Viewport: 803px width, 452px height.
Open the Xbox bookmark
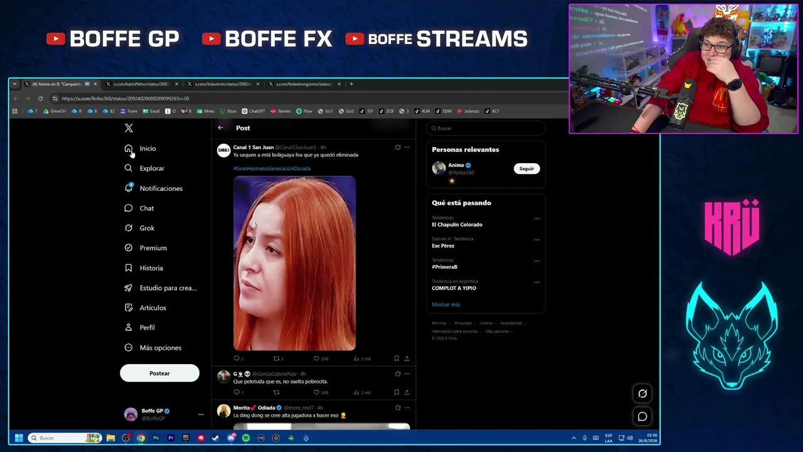(x=228, y=111)
